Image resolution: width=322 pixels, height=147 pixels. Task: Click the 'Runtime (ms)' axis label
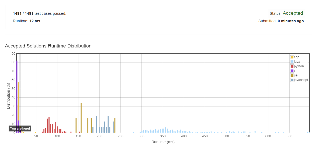[163, 142]
